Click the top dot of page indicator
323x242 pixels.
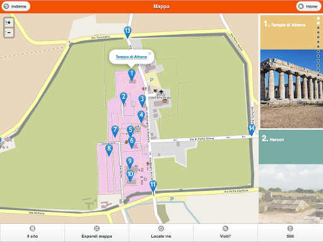tap(318, 18)
